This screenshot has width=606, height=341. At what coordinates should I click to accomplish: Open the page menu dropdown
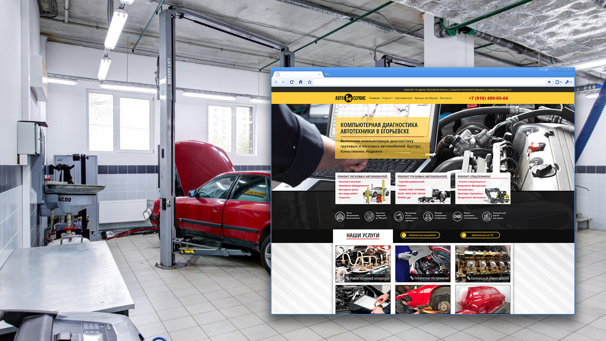558,82
